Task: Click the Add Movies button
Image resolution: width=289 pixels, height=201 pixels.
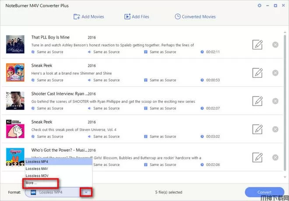Action: coord(89,17)
